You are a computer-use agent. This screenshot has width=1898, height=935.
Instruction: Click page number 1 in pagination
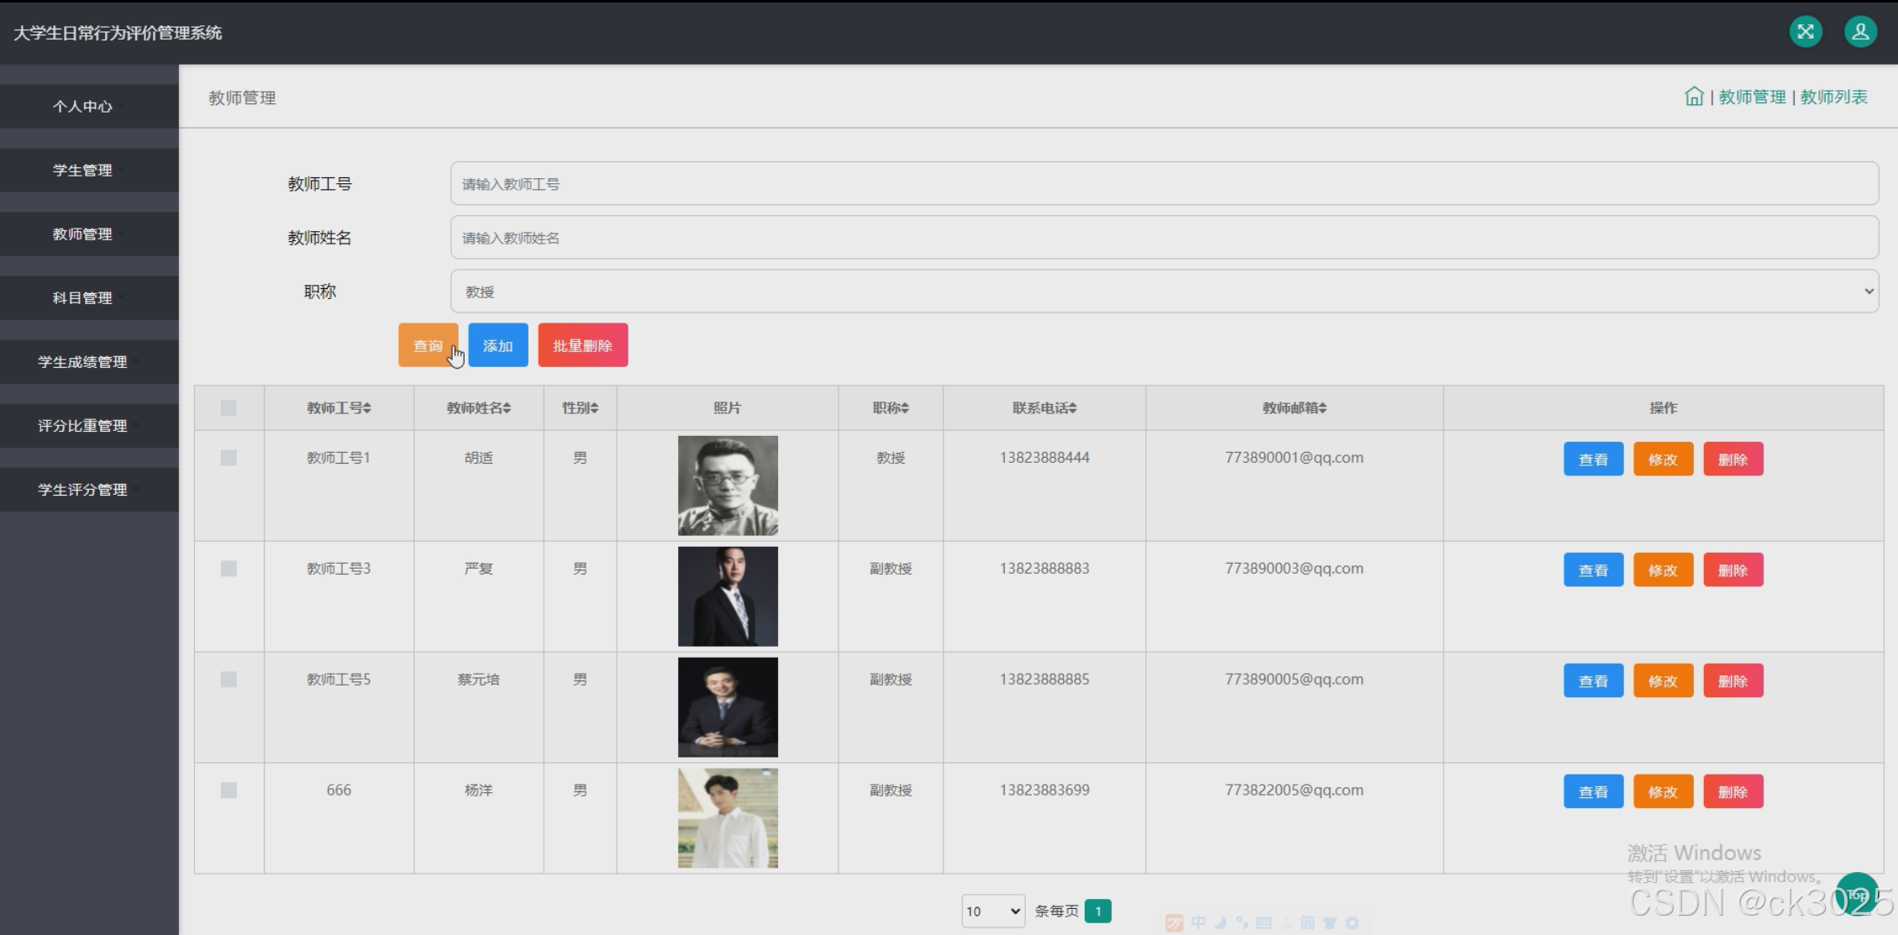[x=1097, y=911]
